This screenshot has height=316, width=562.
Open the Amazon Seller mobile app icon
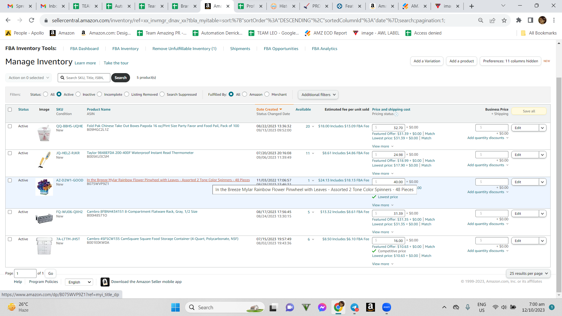(x=105, y=282)
